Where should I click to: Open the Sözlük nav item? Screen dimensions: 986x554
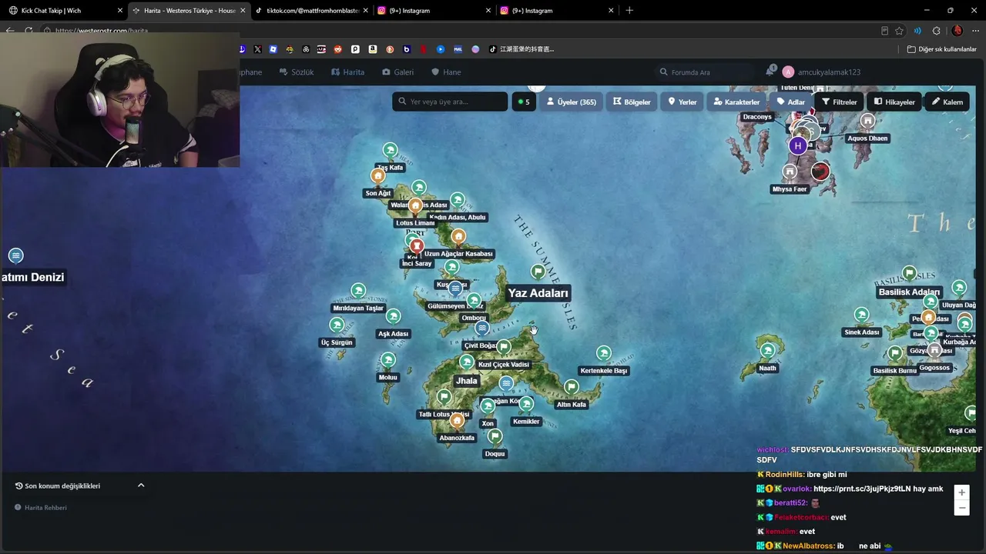(297, 72)
